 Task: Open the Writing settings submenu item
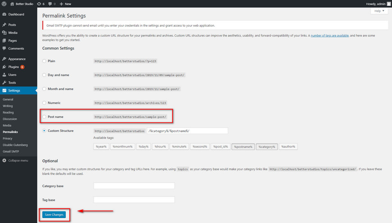click(8, 106)
